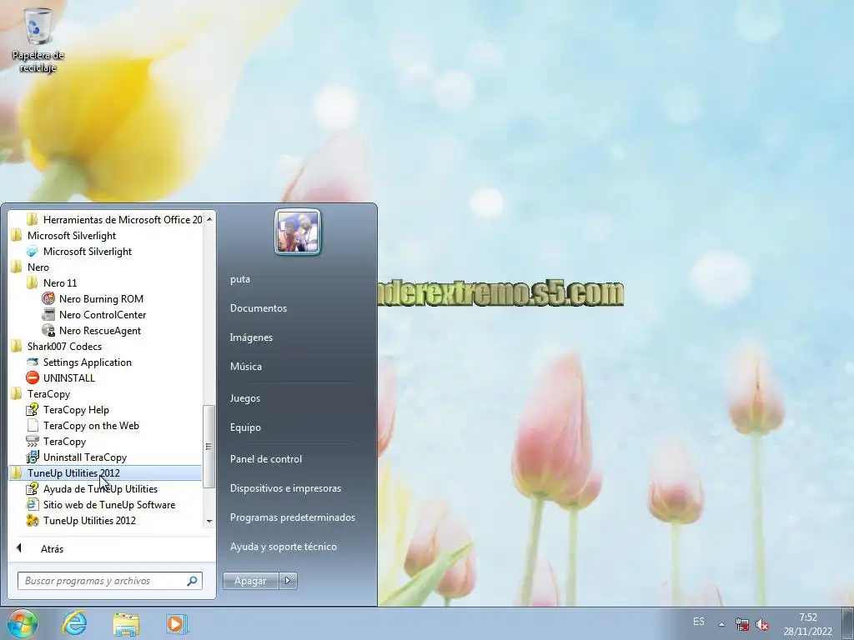The image size is (854, 640).
Task: Go back with the Atrás button
Action: pyautogui.click(x=52, y=549)
